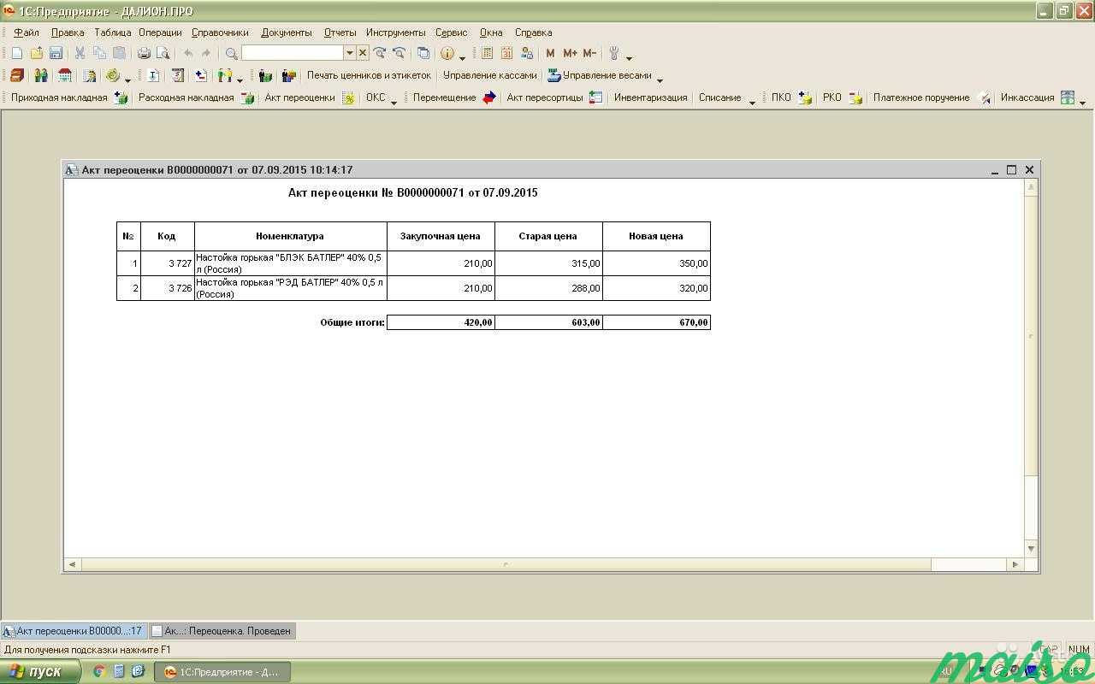1095x684 pixels.
Task: Open print preview icon
Action: pyautogui.click(x=163, y=53)
